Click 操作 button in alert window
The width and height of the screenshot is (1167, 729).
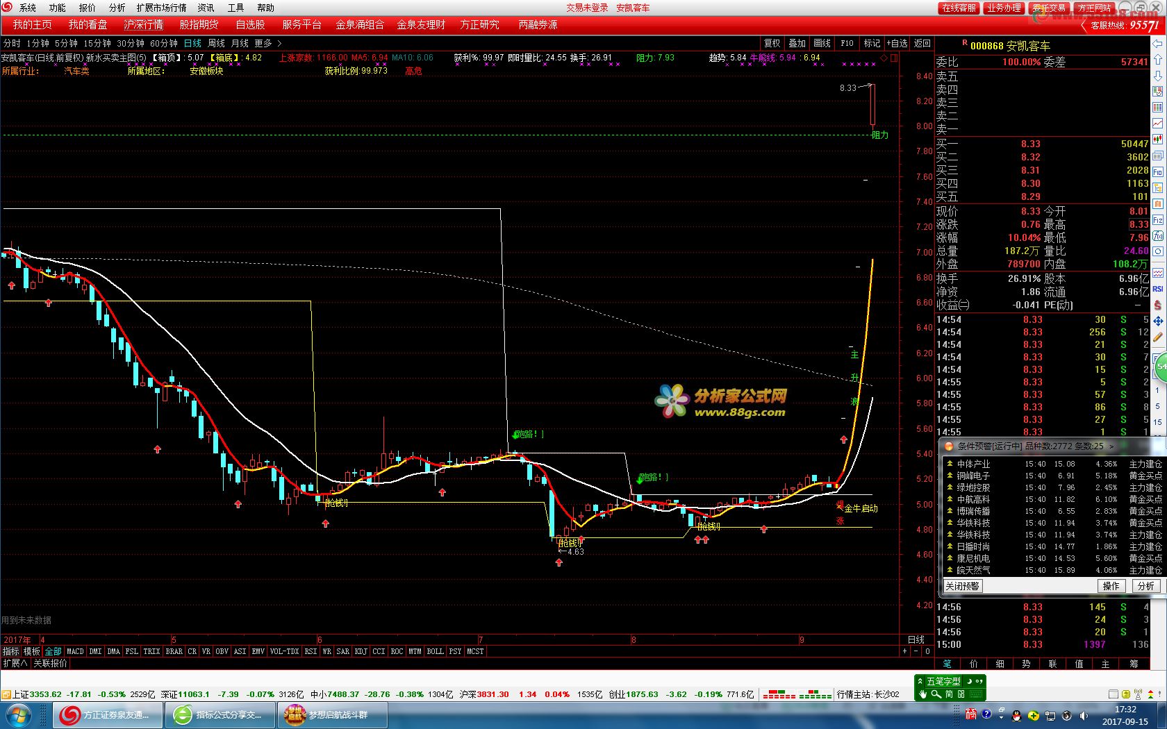1111,586
